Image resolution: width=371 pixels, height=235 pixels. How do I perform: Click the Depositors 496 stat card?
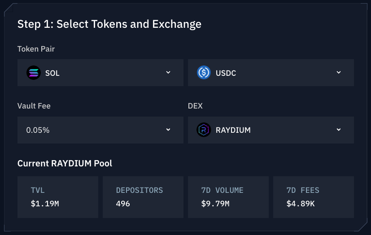[x=143, y=197]
